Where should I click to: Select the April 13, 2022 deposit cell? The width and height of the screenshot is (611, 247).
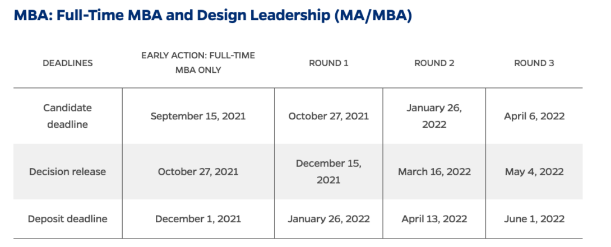coord(434,218)
